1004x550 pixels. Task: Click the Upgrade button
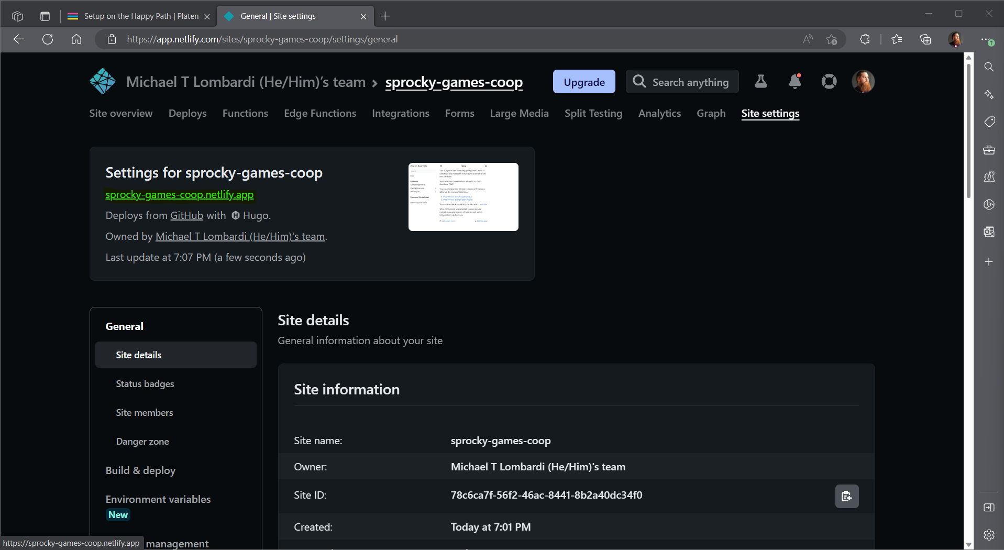point(584,82)
